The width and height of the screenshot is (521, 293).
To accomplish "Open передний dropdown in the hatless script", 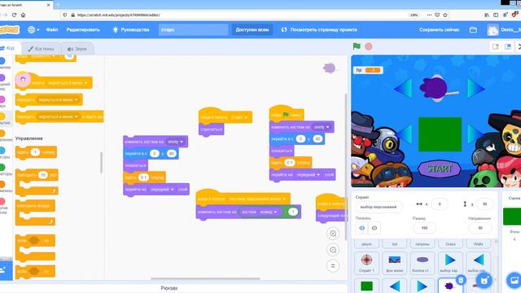I will point(162,190).
